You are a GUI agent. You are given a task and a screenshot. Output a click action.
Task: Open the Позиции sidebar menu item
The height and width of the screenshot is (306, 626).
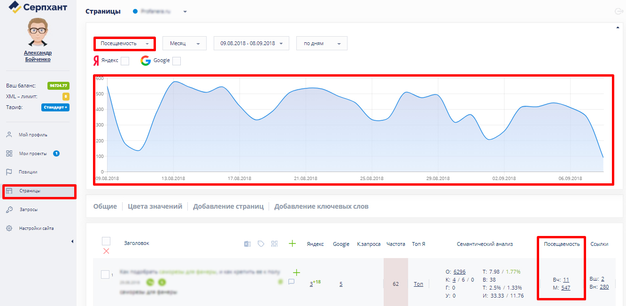coord(28,172)
